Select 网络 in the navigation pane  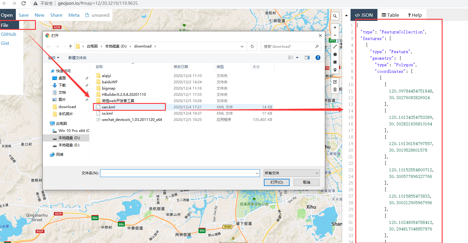(60, 154)
